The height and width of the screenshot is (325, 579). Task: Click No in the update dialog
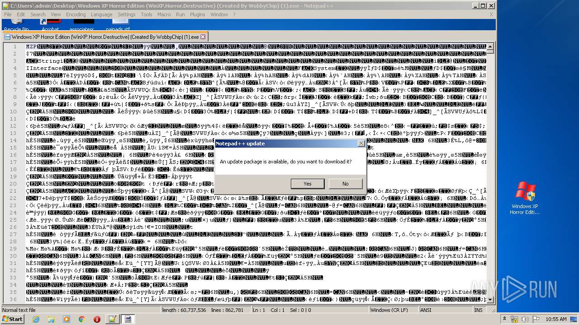click(346, 184)
